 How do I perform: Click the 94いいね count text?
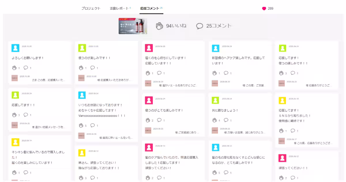tap(176, 26)
